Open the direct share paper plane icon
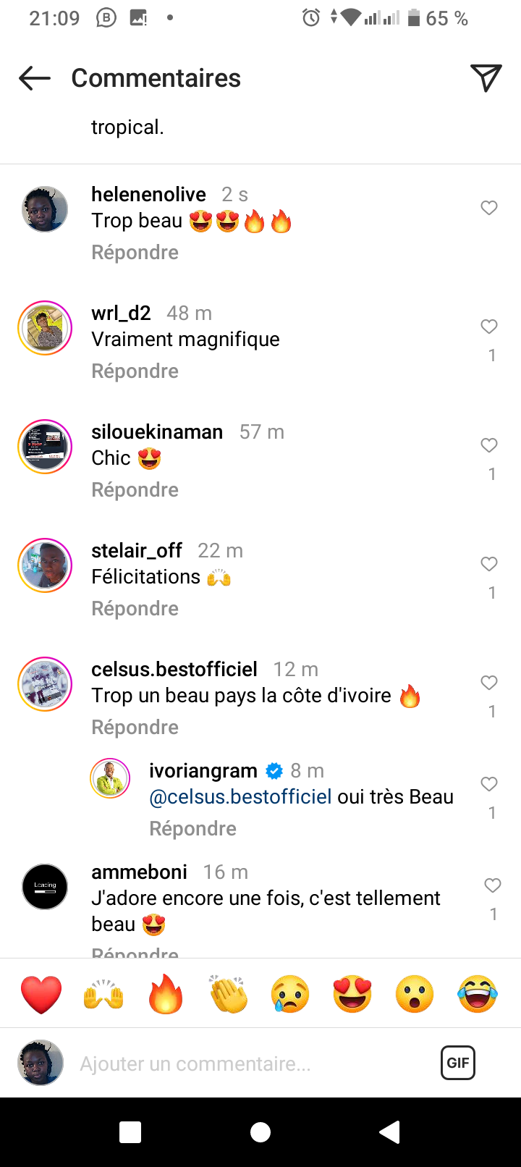The image size is (521, 1167). click(x=486, y=78)
